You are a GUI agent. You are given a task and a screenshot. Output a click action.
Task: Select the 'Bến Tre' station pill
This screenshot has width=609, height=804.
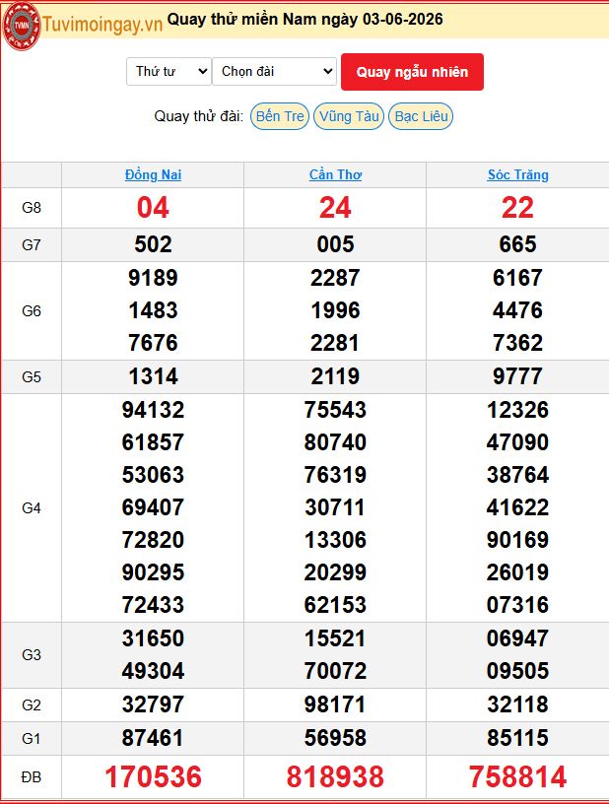click(x=280, y=116)
